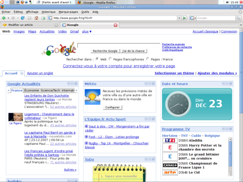Click the search magnifier icon in search box

238,18
